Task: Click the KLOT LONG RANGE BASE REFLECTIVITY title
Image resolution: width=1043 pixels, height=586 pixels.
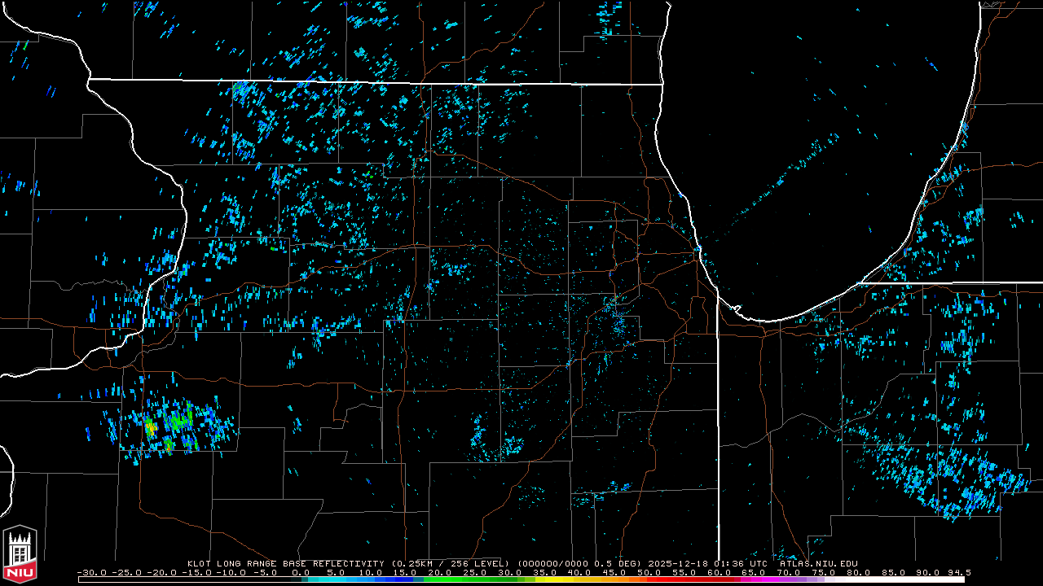Action: pos(285,563)
